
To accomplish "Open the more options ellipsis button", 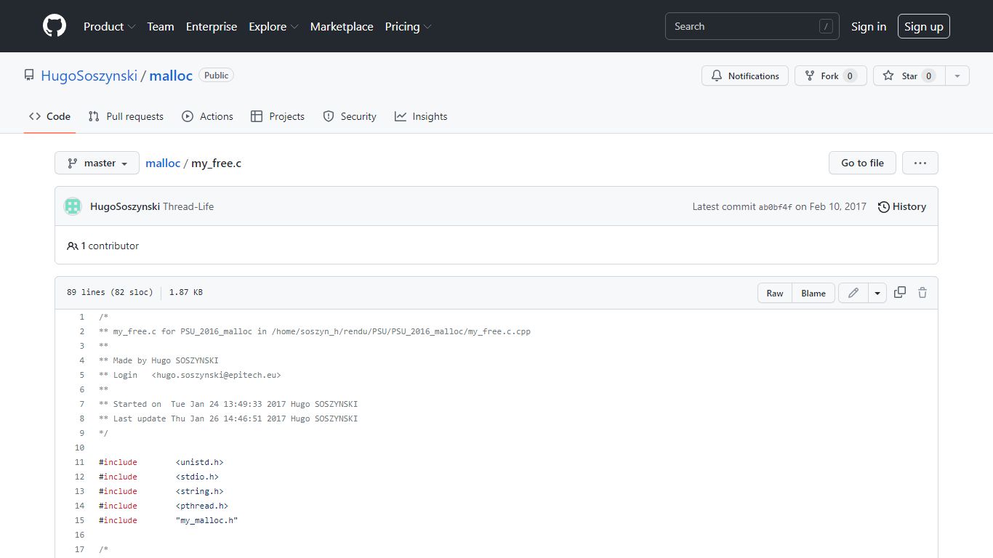I will pos(920,163).
